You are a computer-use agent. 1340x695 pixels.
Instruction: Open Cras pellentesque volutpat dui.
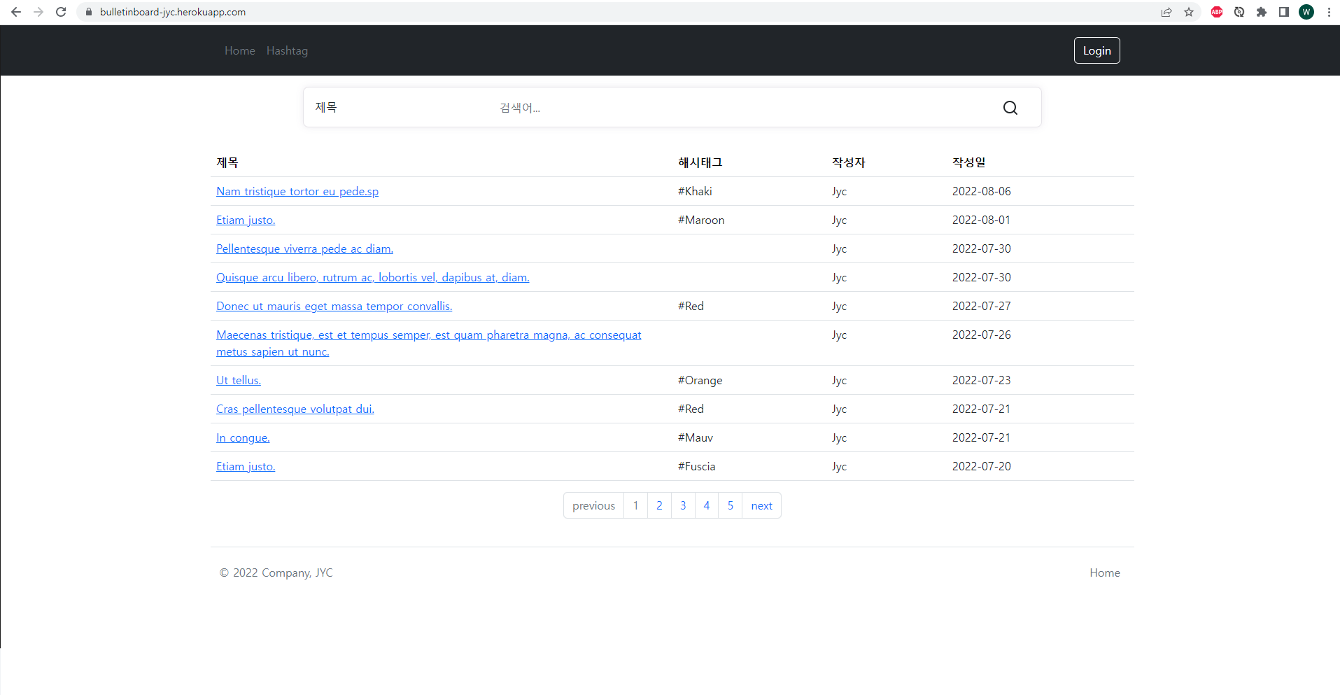(x=295, y=409)
